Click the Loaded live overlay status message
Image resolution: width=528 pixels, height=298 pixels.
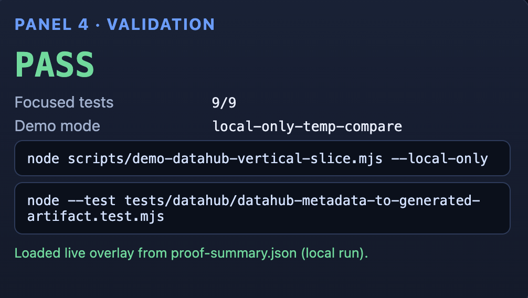point(191,253)
